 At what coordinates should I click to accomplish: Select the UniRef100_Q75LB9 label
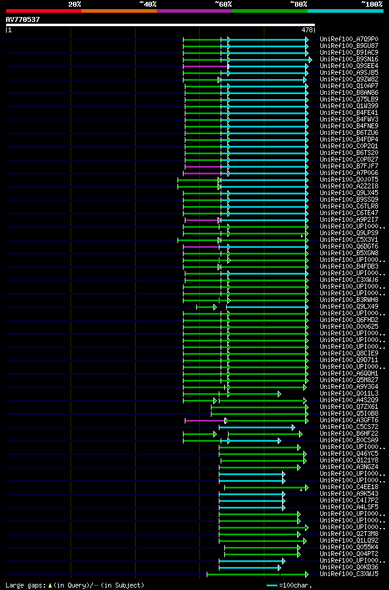(x=349, y=99)
